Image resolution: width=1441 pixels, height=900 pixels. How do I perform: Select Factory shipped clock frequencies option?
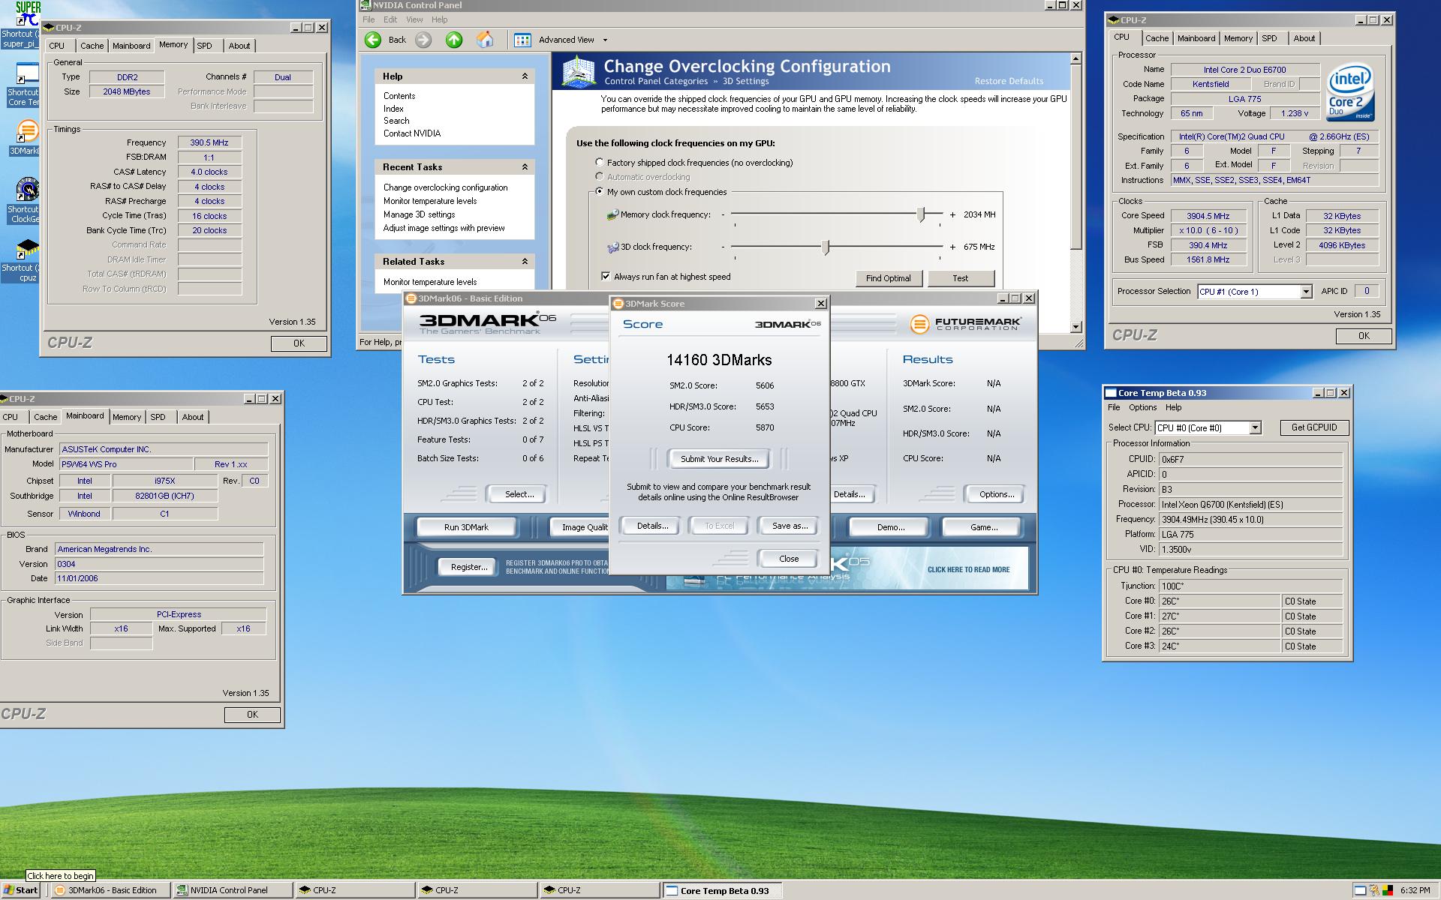click(x=599, y=162)
